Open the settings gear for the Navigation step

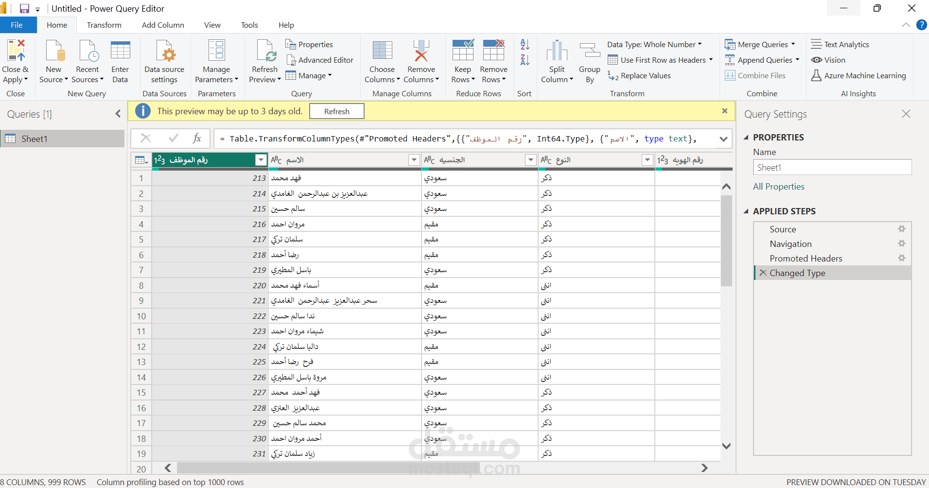902,244
